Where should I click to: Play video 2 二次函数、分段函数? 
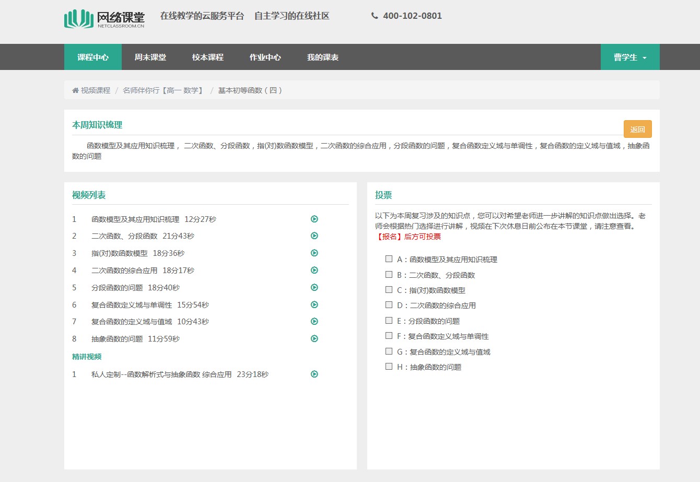[314, 236]
